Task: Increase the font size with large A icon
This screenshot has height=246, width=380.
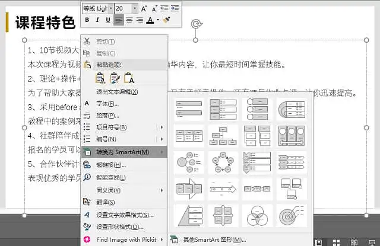Action: coord(144,9)
